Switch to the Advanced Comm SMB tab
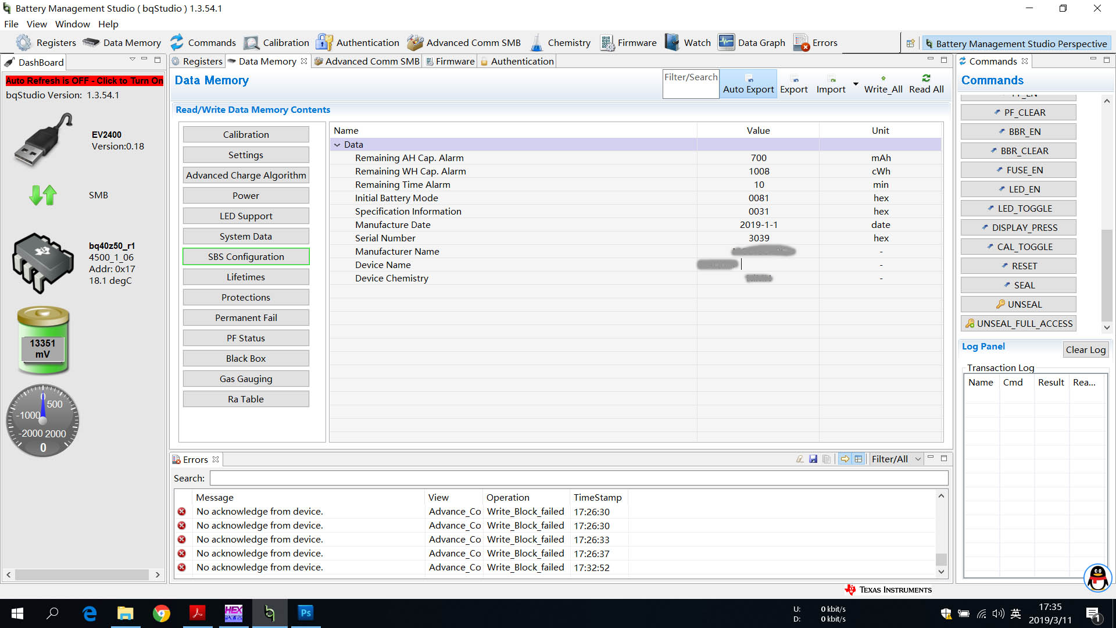Viewport: 1116px width, 628px height. point(367,61)
